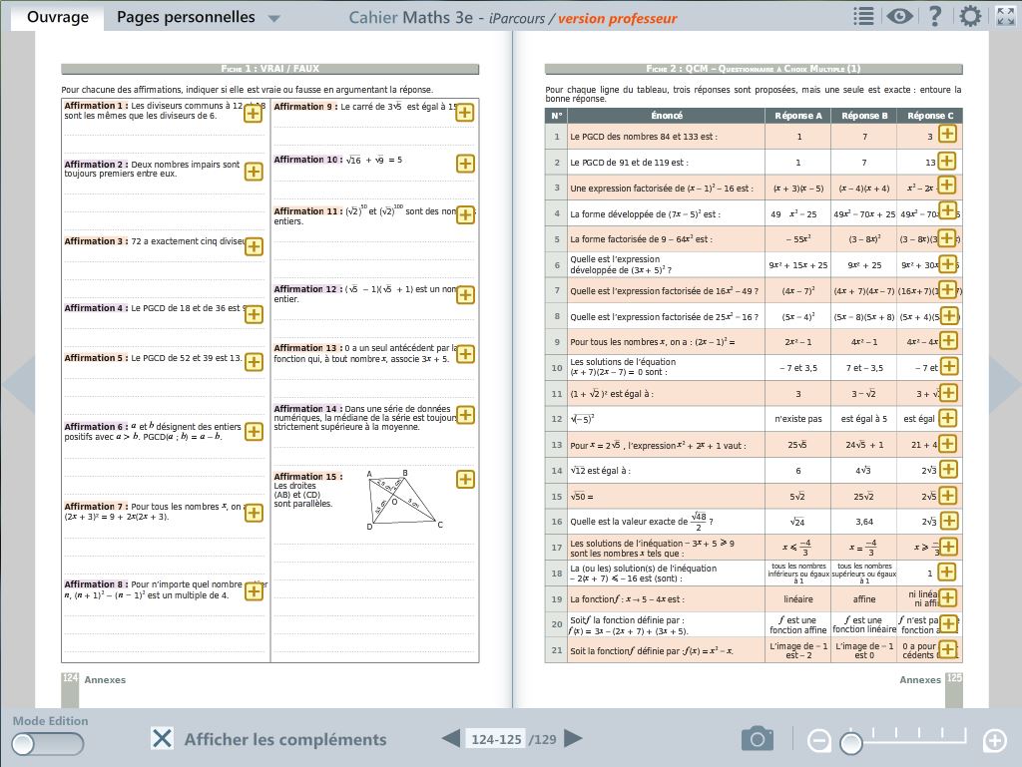Expand the complement for Affirmation 3
The image size is (1022, 767).
click(254, 246)
